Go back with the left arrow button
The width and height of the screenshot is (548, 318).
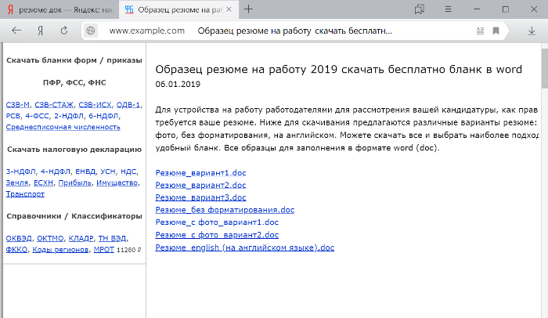(16, 31)
